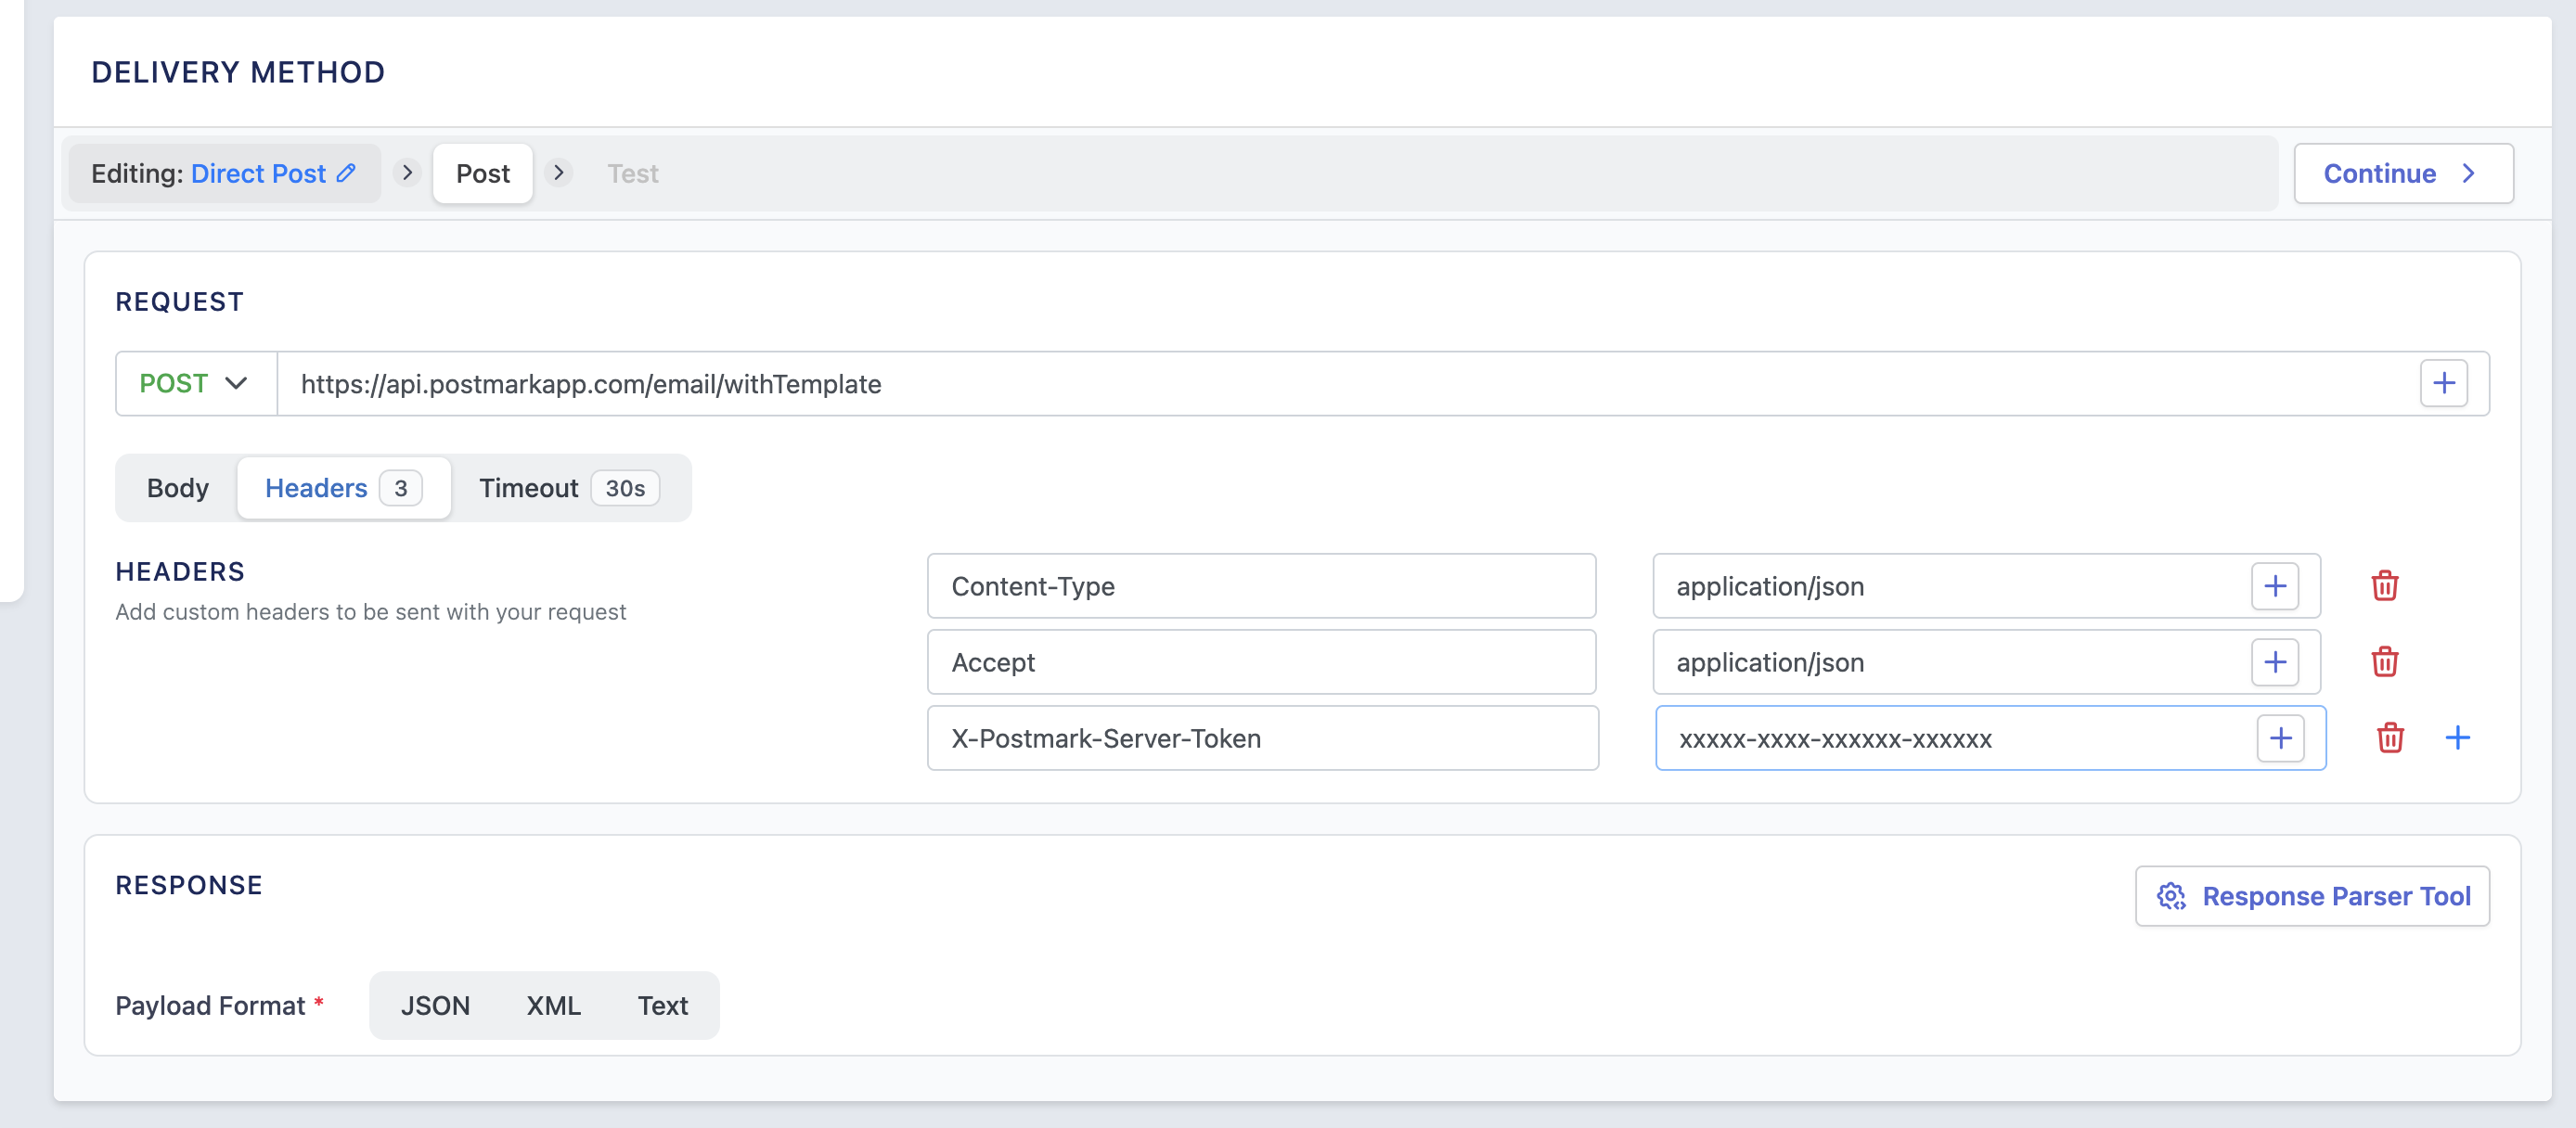Screen dimensions: 2576x1128
Task: Insert variable into Content-Type value
Action: (x=2274, y=586)
